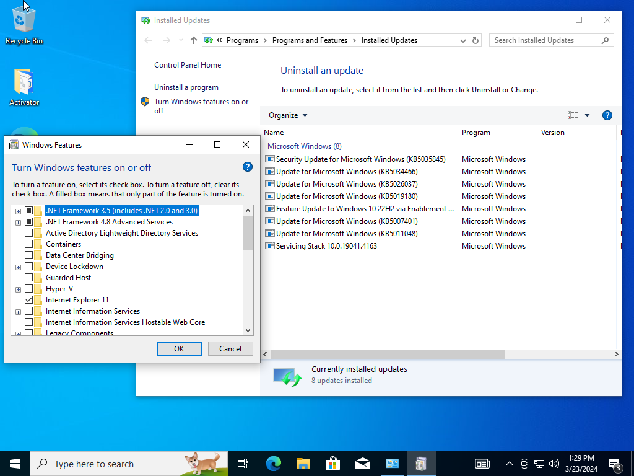Sort updates by Version column header
The height and width of the screenshot is (476, 634).
pyautogui.click(x=576, y=133)
